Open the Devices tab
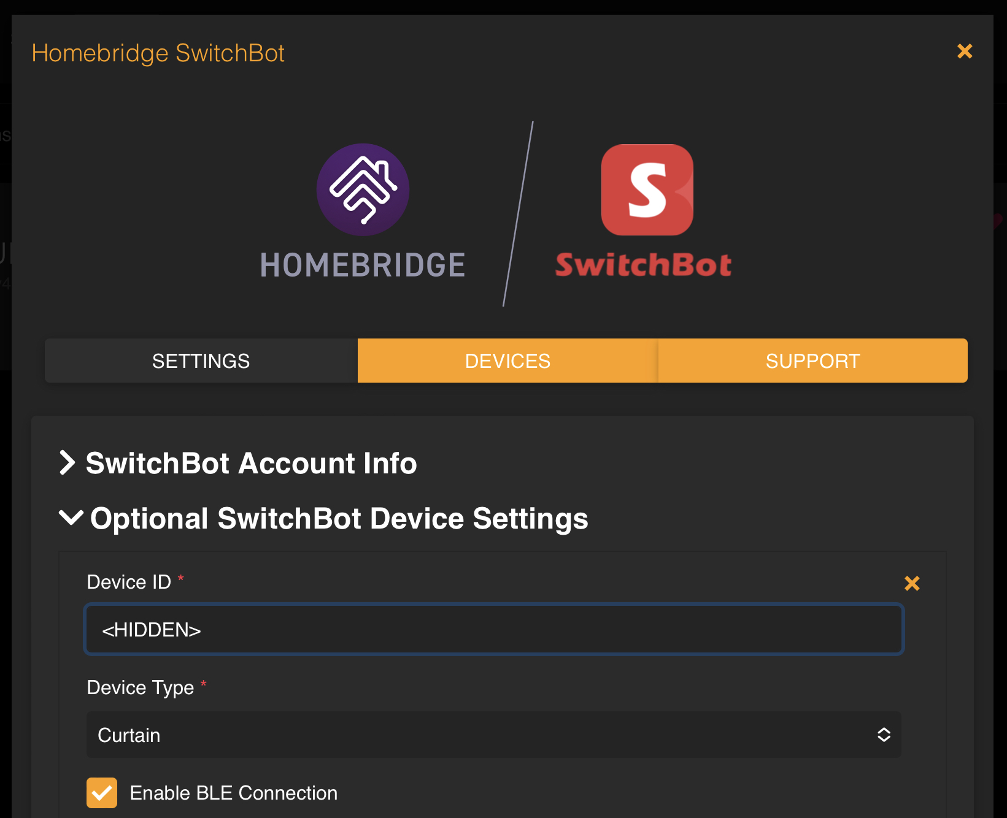The image size is (1007, 818). tap(507, 361)
